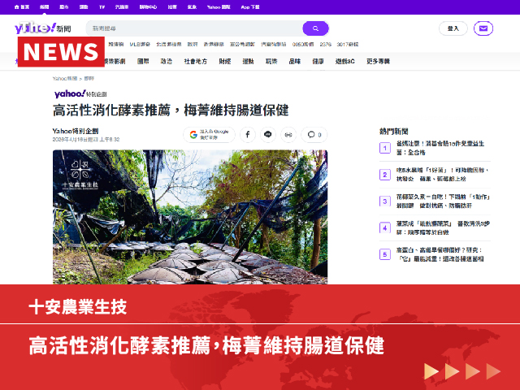Select the 財經 category tab
520x390 pixels.
(x=224, y=61)
